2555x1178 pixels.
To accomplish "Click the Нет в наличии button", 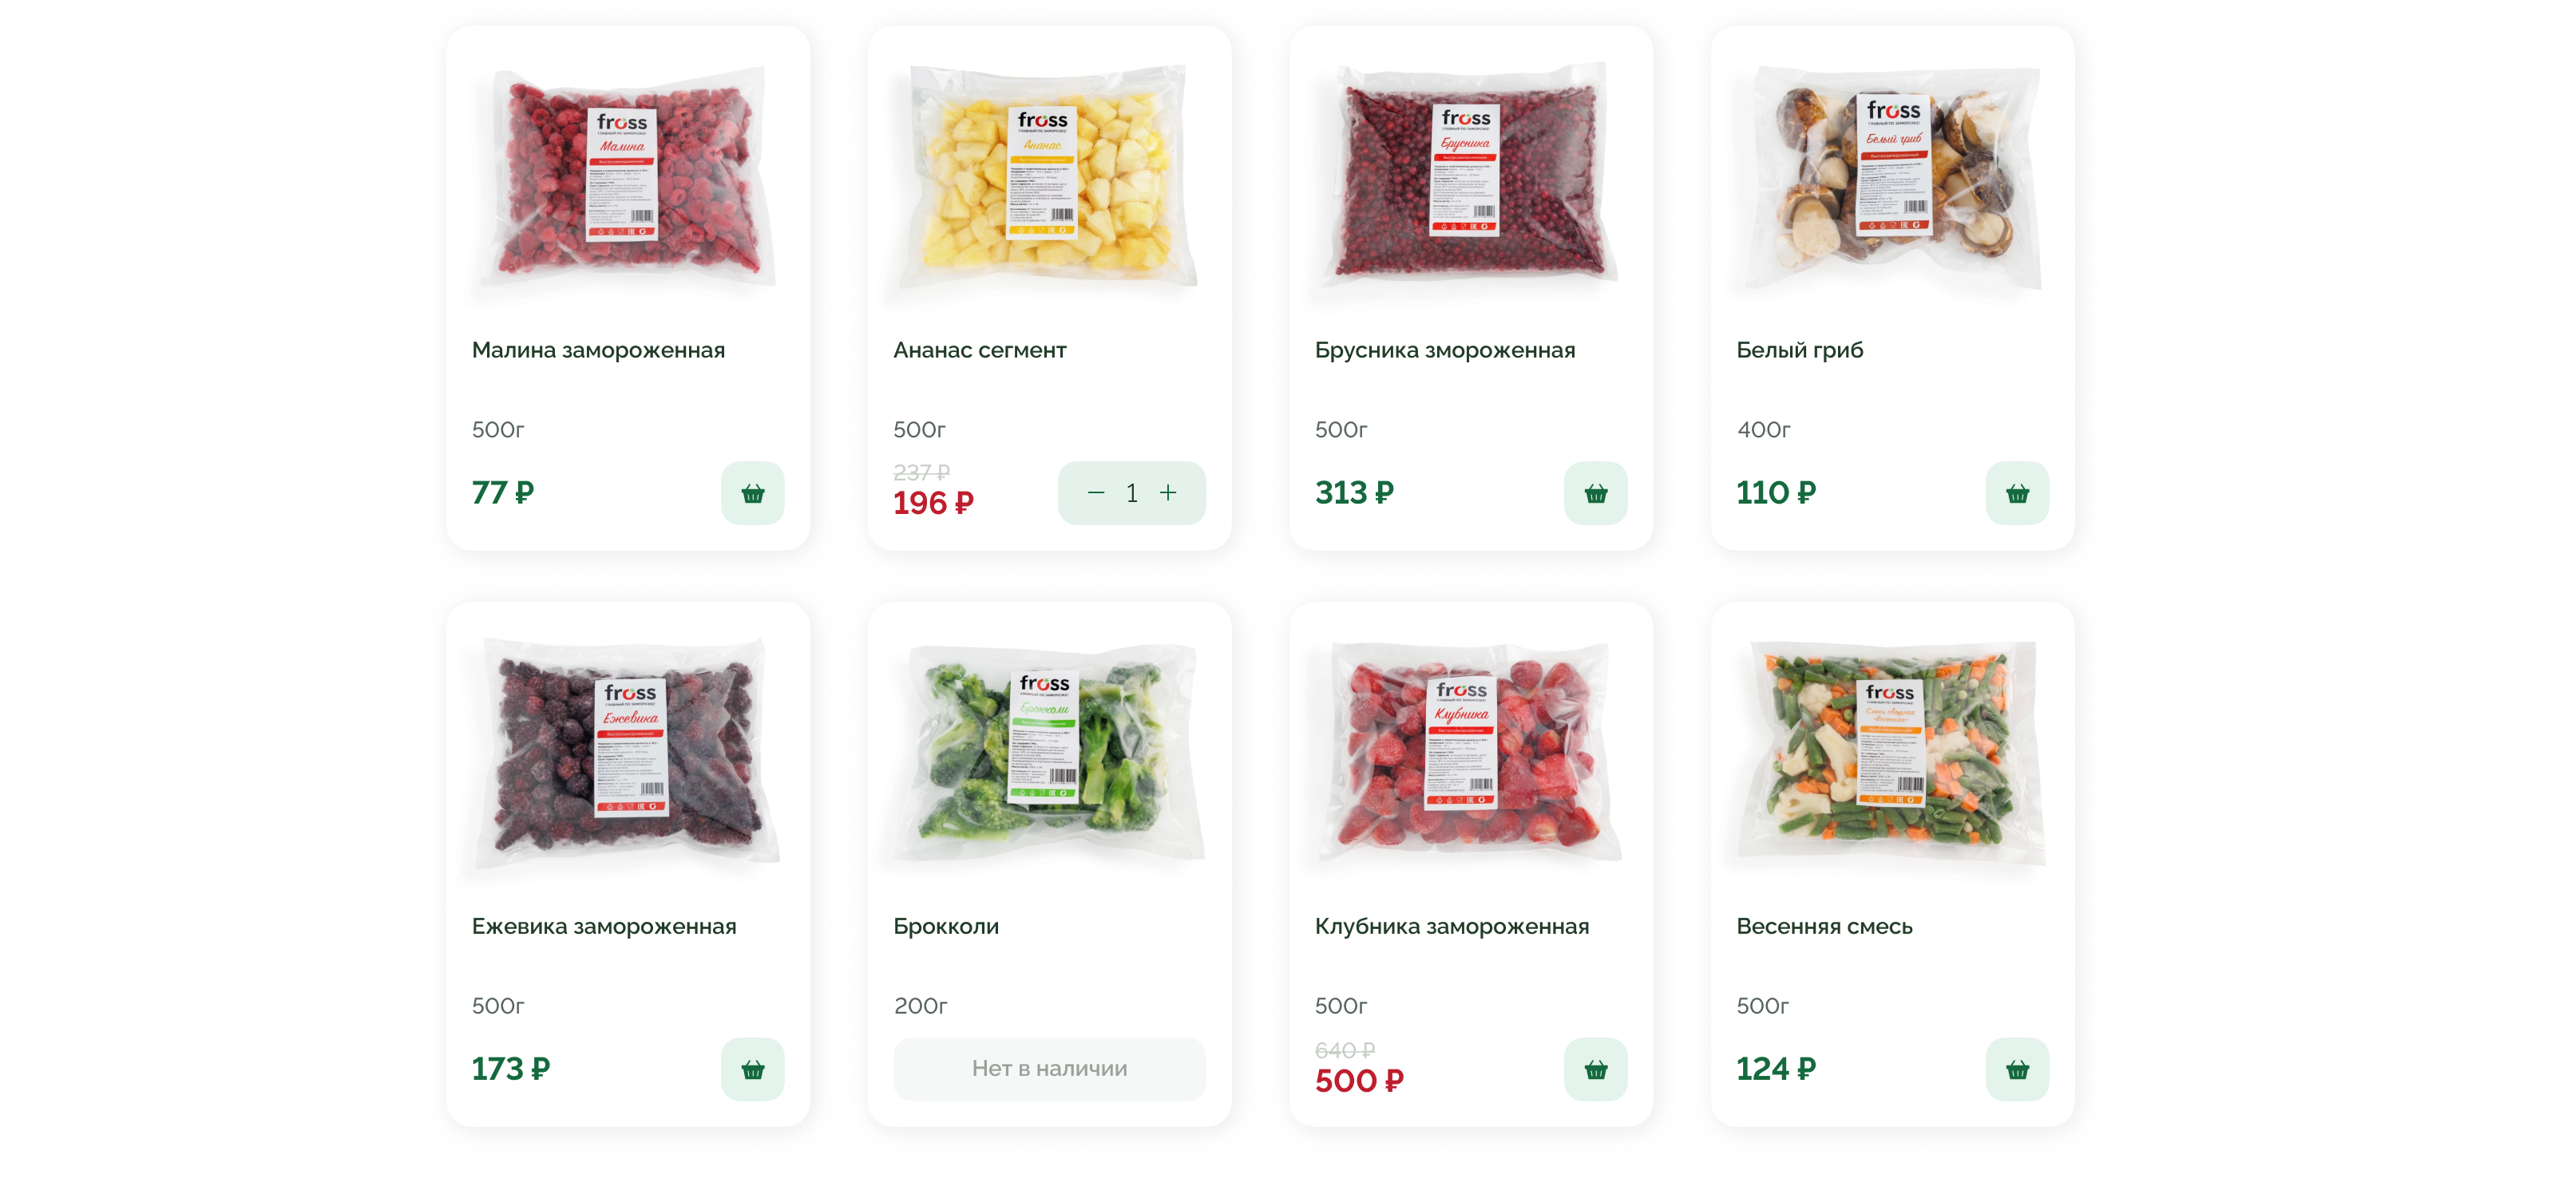I will pyautogui.click(x=1049, y=1069).
